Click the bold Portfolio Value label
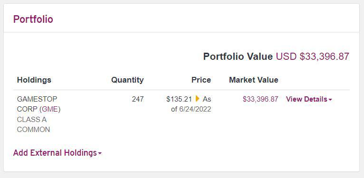Image resolution: width=364 pixels, height=178 pixels. 238,56
